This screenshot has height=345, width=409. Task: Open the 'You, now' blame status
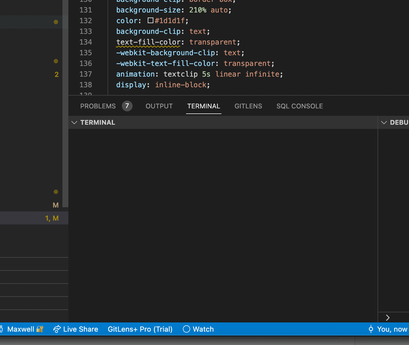[392, 329]
